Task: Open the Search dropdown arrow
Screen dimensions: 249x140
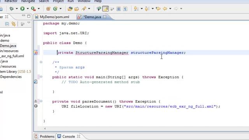Action: pos(89,9)
